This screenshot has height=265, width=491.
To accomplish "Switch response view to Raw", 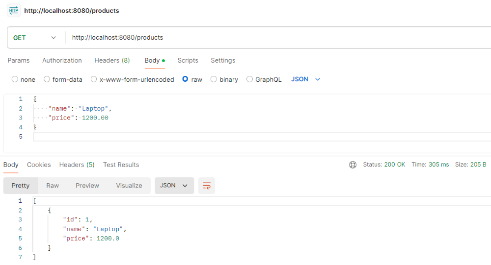I will pyautogui.click(x=53, y=186).
